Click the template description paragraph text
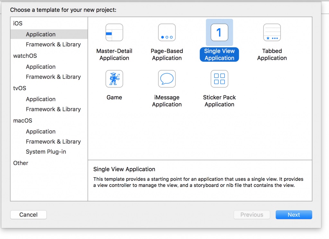Screen dimensions: 329x239 tap(198, 182)
